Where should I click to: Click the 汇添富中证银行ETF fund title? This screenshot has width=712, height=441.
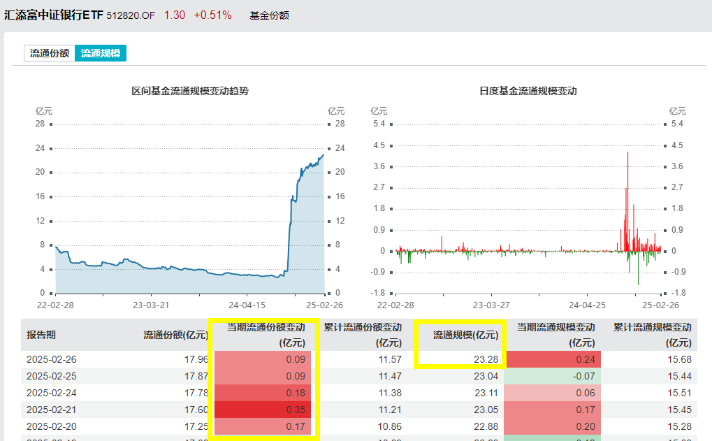coord(54,15)
